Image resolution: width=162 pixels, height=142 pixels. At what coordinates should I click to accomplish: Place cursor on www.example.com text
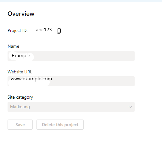coord(31,79)
